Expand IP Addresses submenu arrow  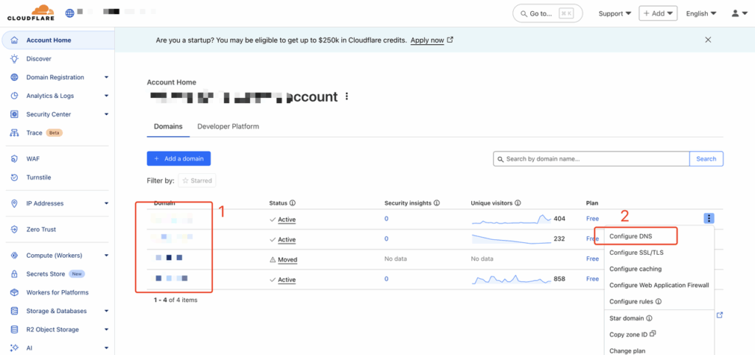(x=106, y=203)
